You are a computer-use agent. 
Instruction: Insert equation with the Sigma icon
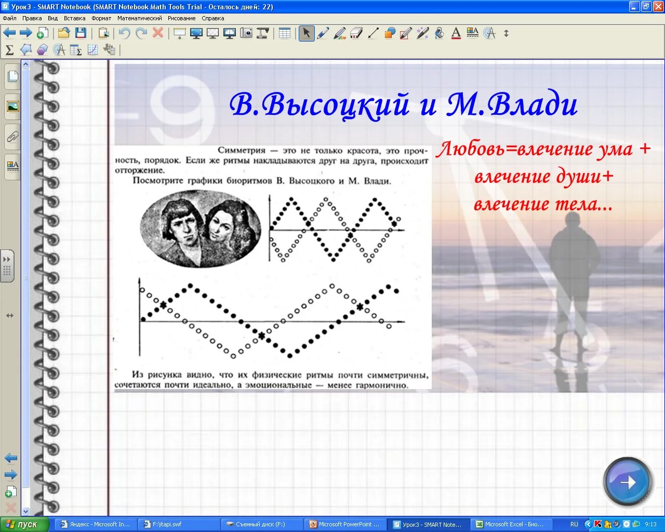(9, 50)
